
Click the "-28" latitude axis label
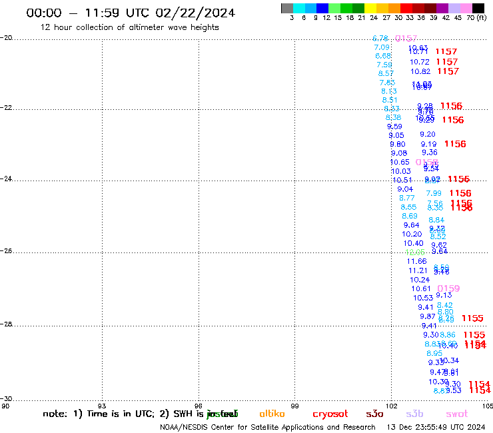click(x=6, y=324)
